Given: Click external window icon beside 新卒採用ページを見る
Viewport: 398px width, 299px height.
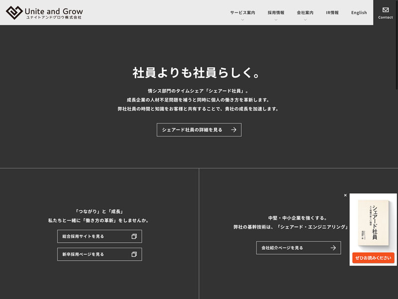Looking at the screenshot, I should pyautogui.click(x=134, y=254).
